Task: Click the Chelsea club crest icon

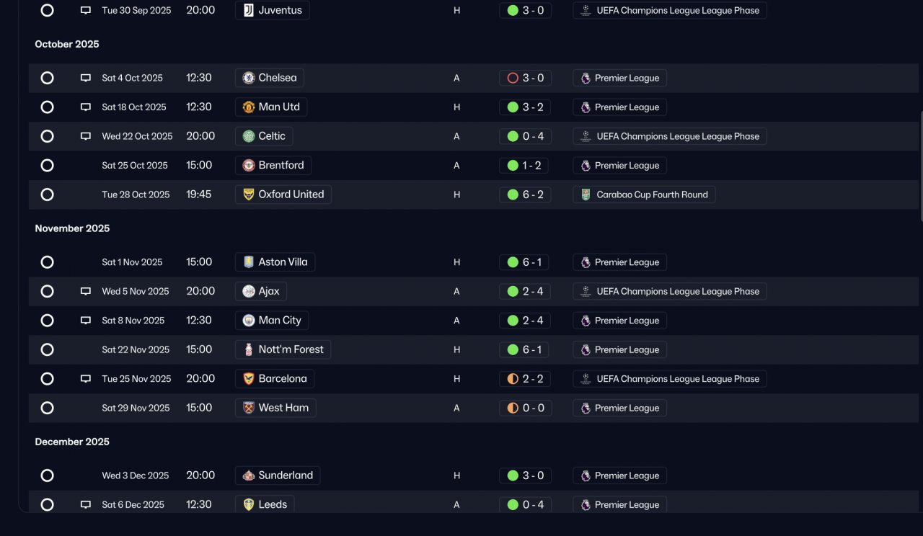Action: click(x=249, y=78)
